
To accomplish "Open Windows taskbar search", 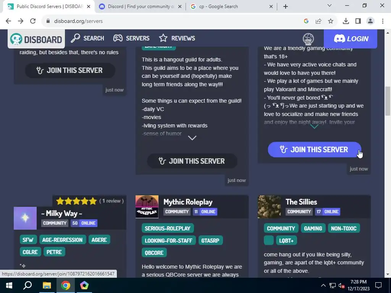I will pos(27,285).
